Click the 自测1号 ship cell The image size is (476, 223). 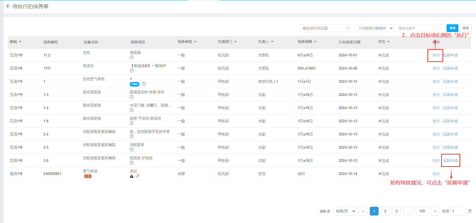16,174
